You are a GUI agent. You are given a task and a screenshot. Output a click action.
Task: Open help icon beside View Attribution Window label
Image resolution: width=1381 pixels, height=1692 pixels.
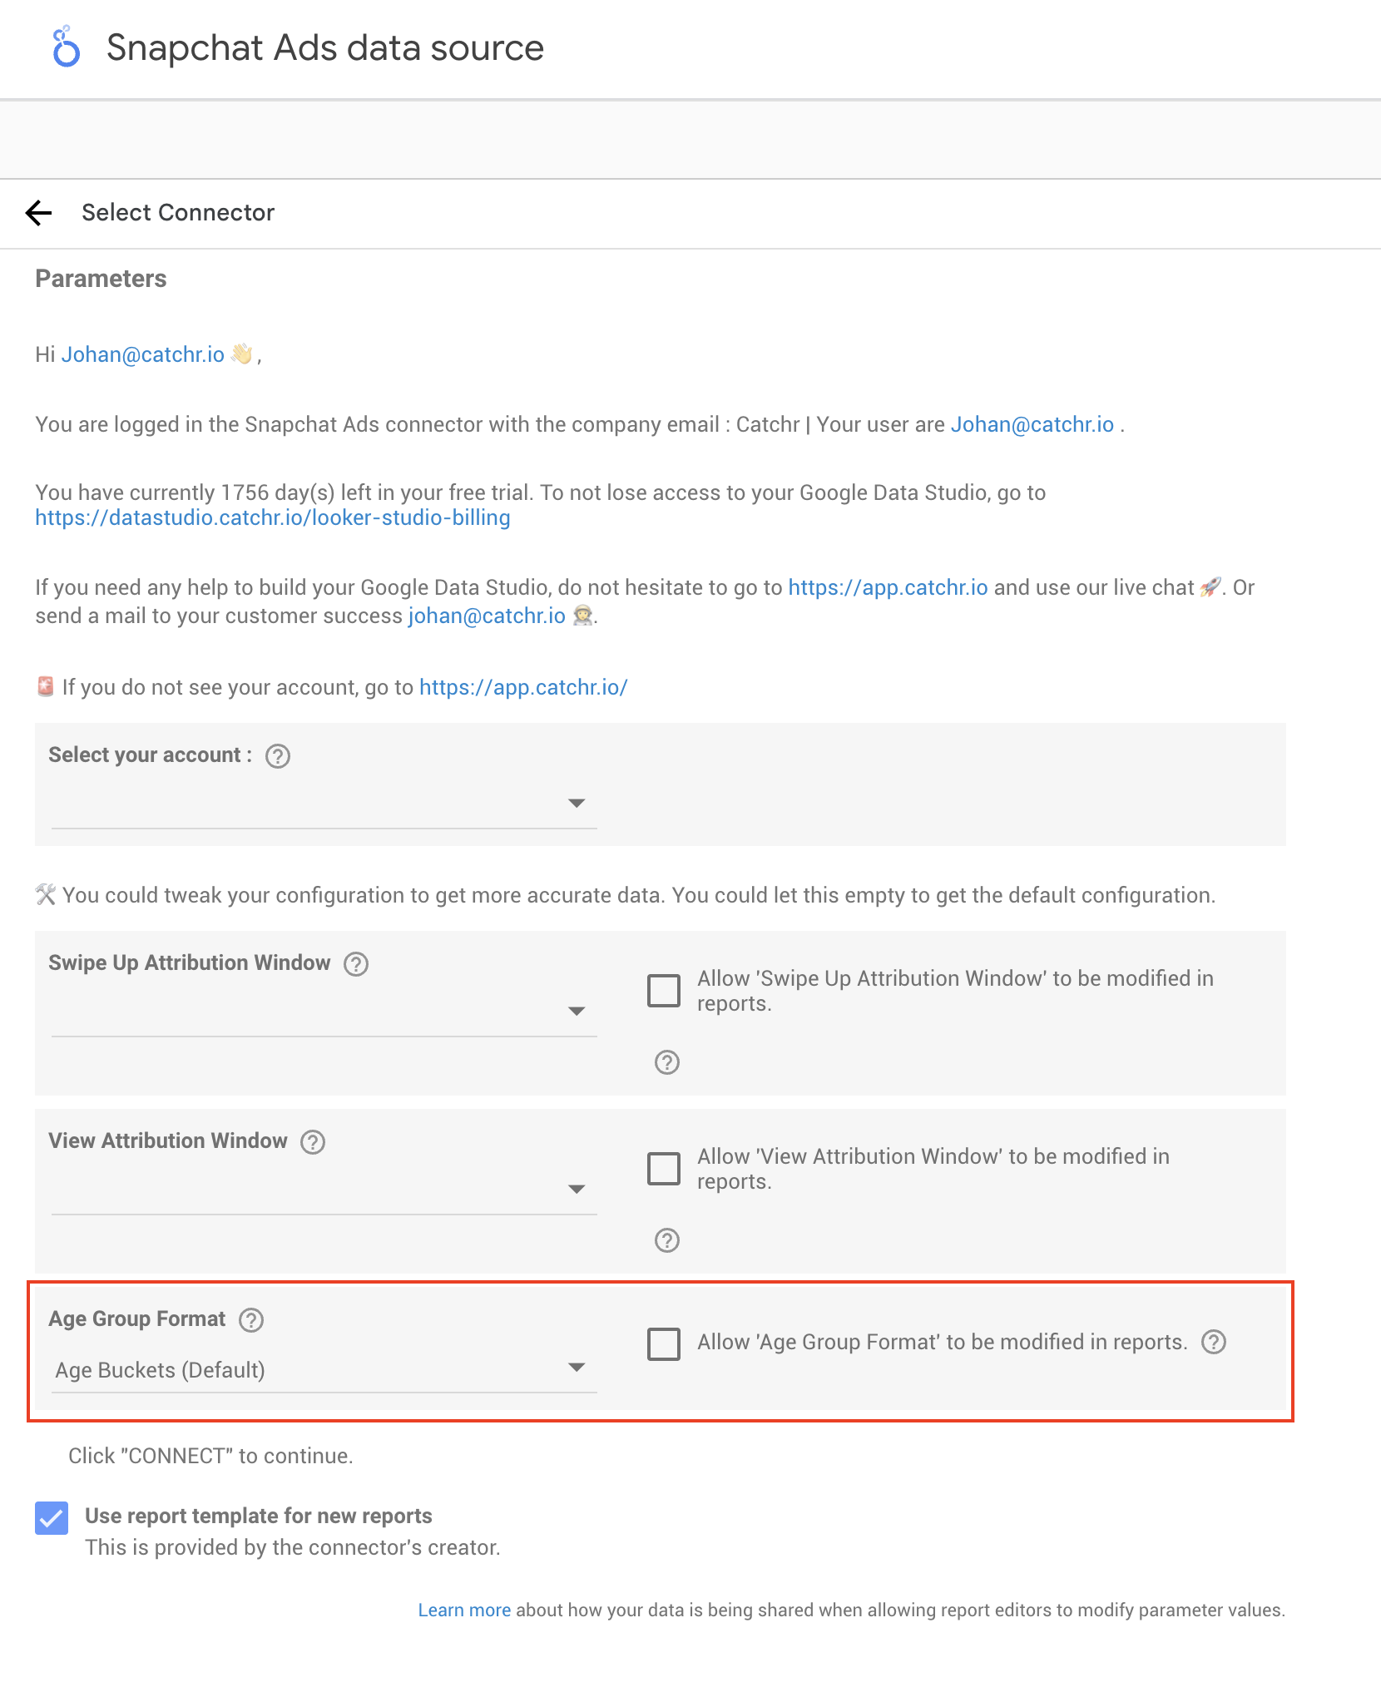click(x=313, y=1142)
